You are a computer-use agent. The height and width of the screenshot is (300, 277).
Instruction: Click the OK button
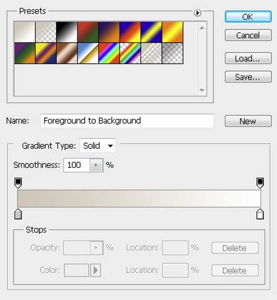click(248, 17)
